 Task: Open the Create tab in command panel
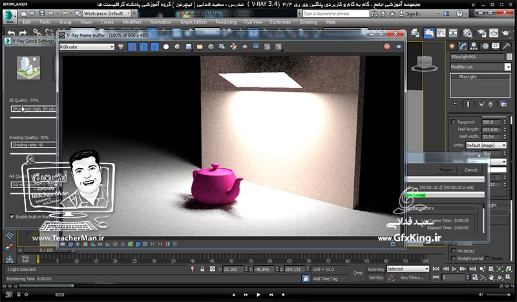pos(452,46)
